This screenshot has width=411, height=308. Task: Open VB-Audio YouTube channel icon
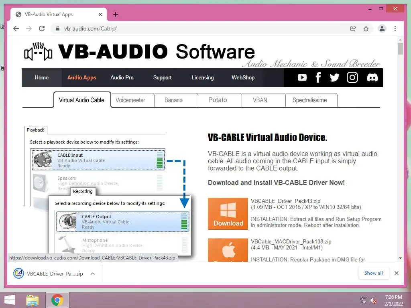(x=302, y=77)
